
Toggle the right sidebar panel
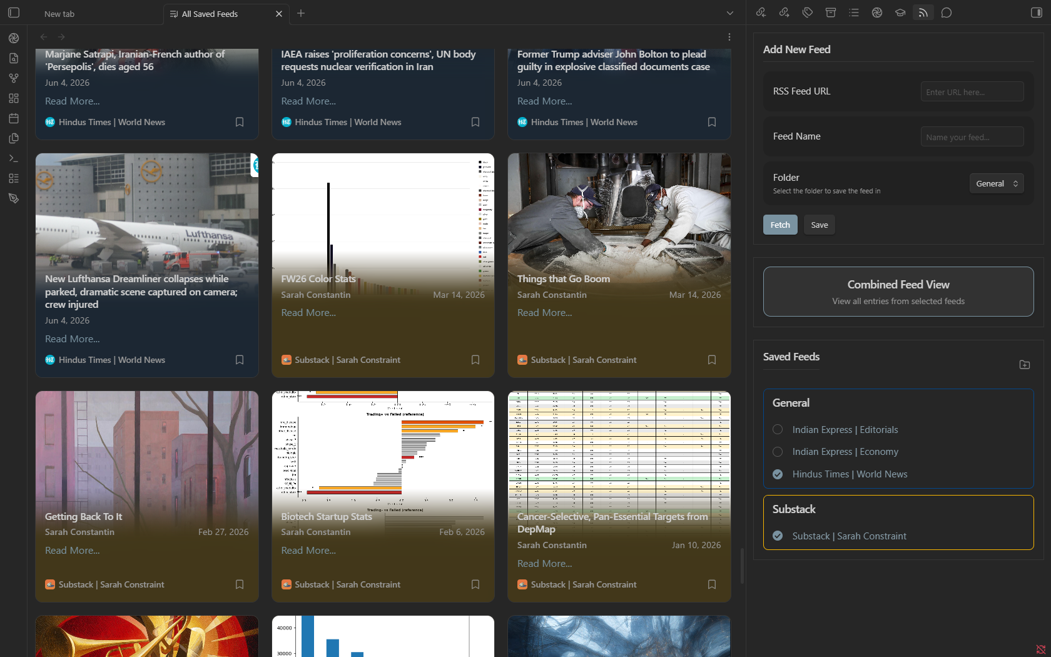(1037, 13)
